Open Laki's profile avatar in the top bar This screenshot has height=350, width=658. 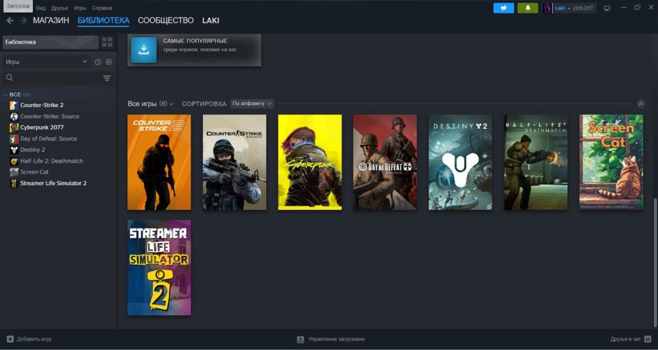(547, 8)
